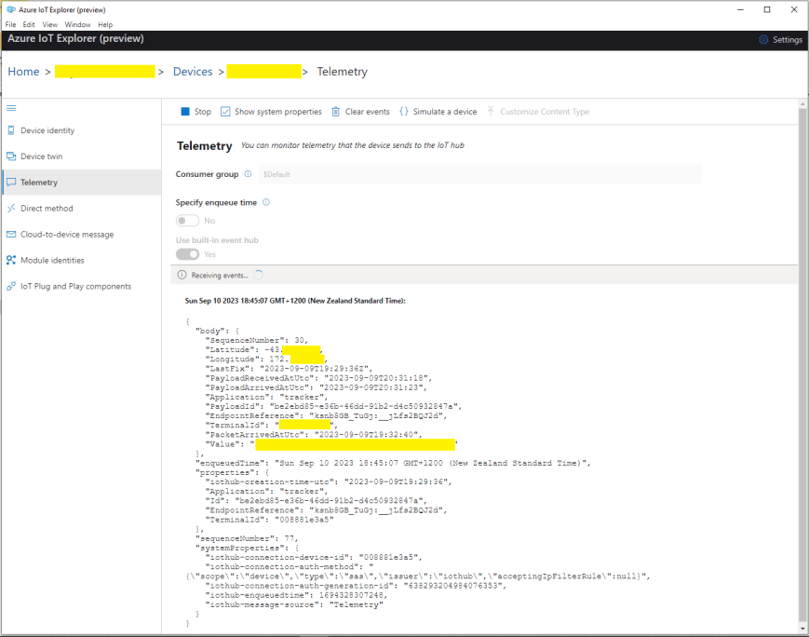809x637 pixels.
Task: Click the "iothub-message-source": "Telemetry" line
Action: (294, 604)
